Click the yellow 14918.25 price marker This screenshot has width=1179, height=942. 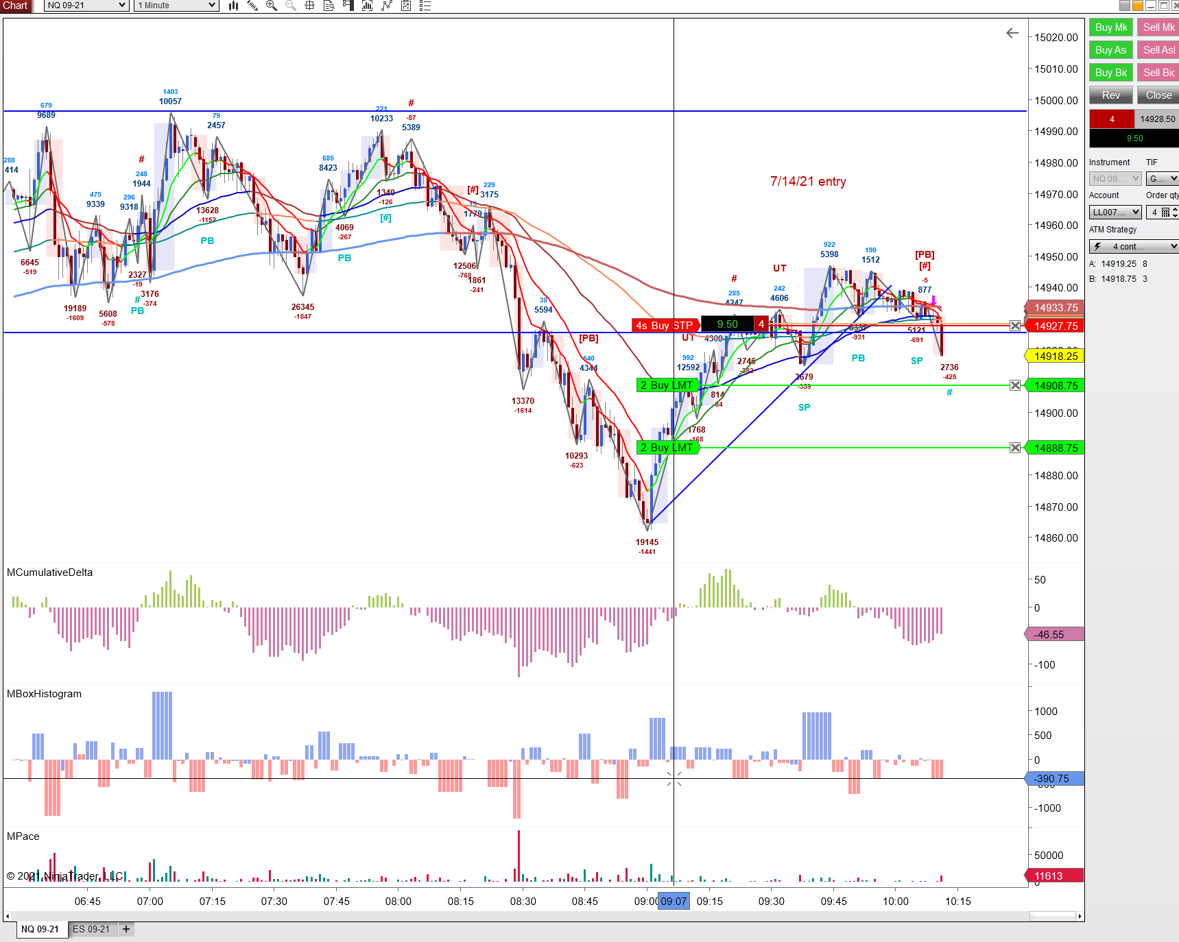point(1054,356)
